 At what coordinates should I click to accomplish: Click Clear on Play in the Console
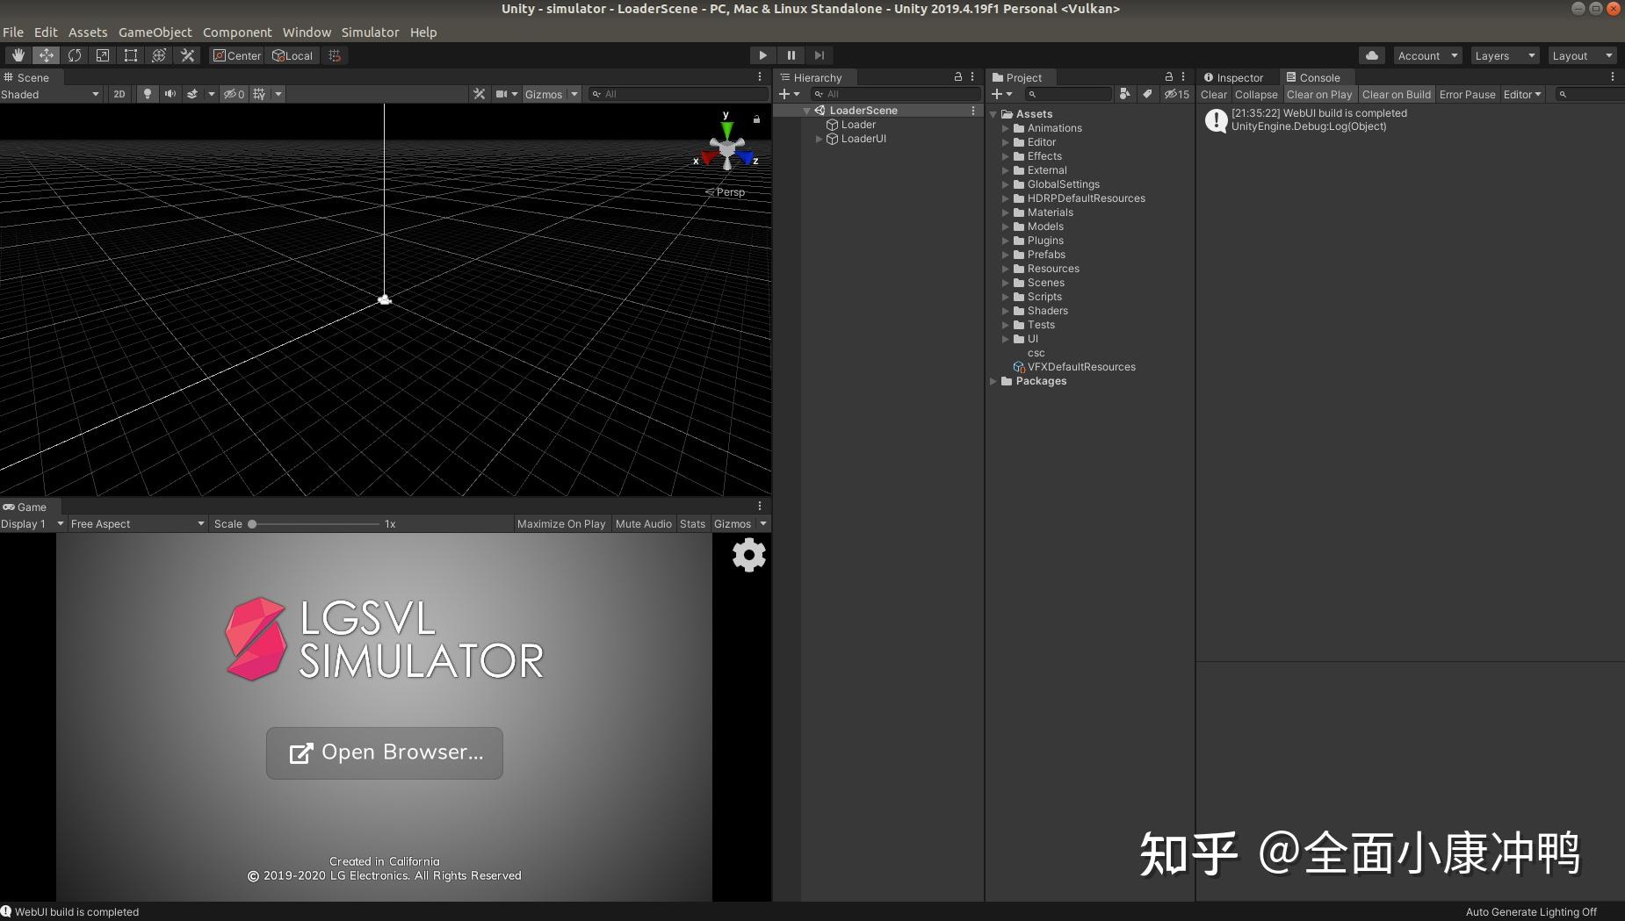tap(1320, 94)
